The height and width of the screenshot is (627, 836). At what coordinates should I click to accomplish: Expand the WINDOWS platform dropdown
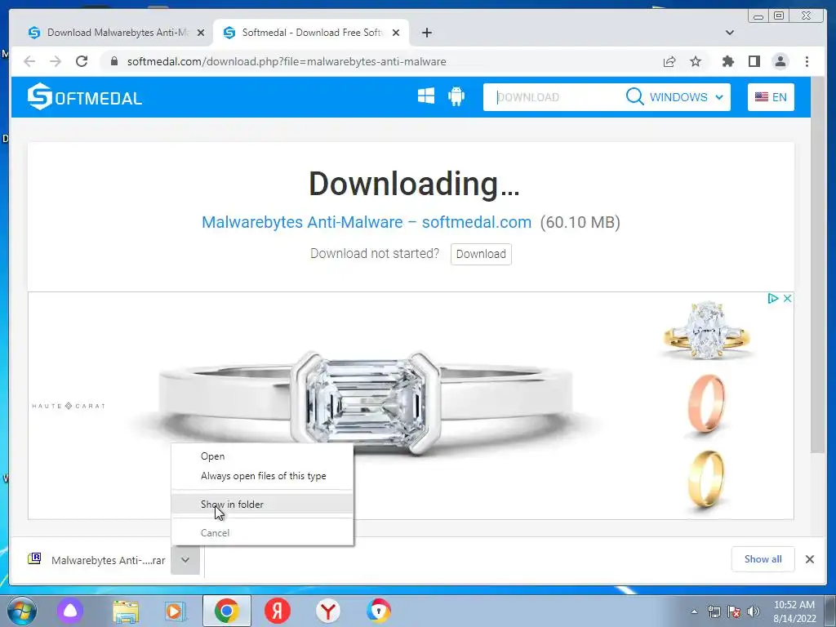point(686,97)
